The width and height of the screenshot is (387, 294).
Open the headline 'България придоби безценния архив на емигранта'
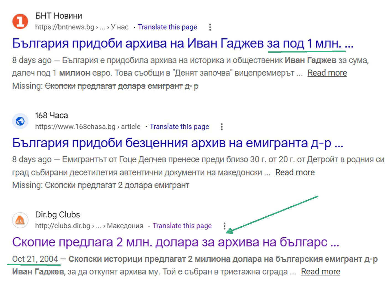(178, 143)
